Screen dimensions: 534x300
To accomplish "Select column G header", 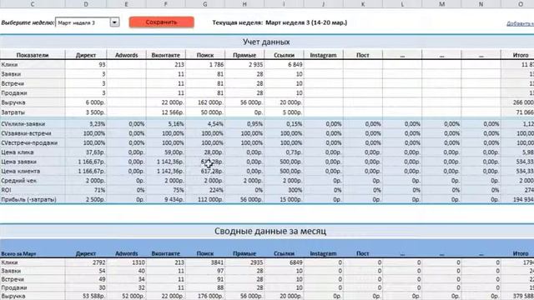I will tap(205, 4).
